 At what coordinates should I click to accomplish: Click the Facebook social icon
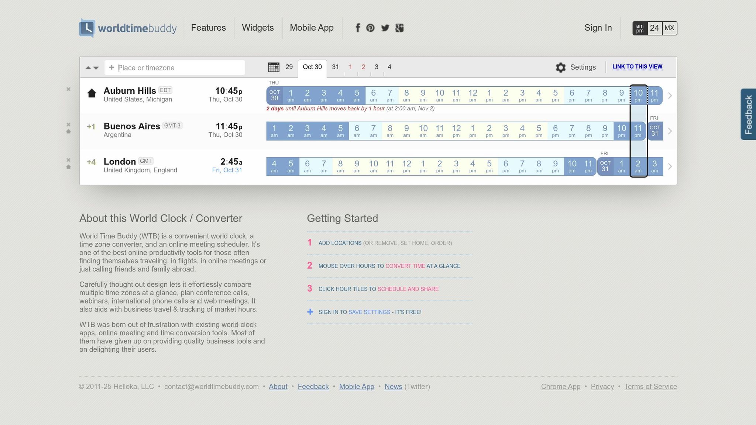click(358, 28)
